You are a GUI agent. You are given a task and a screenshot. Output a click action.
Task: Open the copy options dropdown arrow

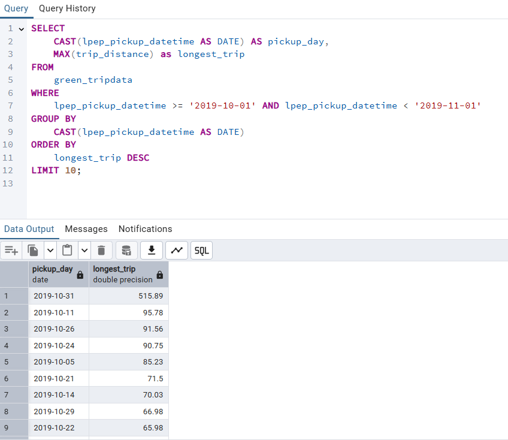click(50, 251)
